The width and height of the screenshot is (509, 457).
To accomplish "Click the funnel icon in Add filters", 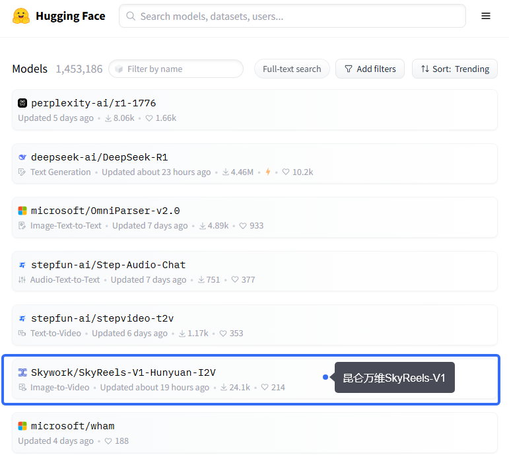I will coord(349,69).
